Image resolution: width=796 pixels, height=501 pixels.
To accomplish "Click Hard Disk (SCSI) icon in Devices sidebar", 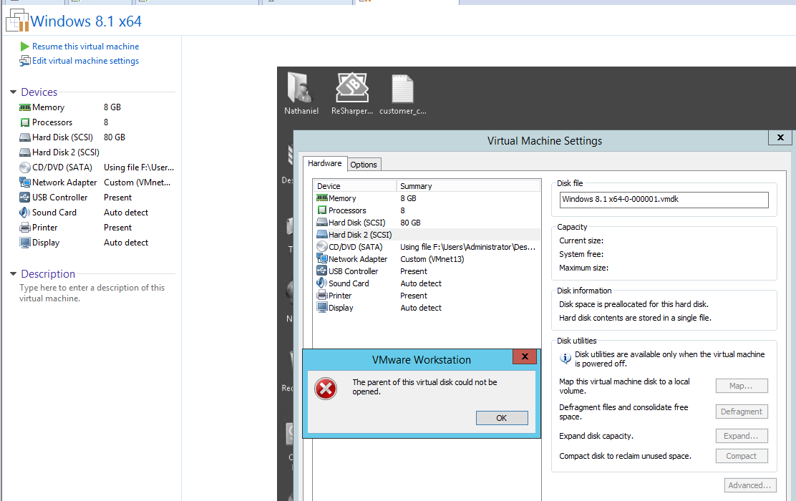I will point(25,137).
